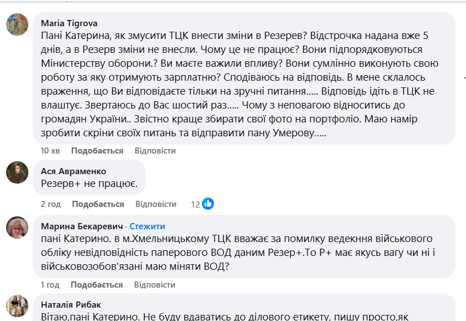Click the 'Резерв+ не працює.' comment text
This screenshot has width=466, height=321.
(x=89, y=183)
